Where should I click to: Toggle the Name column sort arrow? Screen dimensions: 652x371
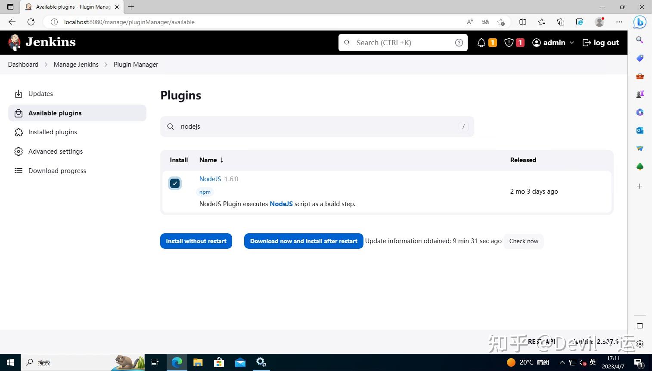click(x=222, y=160)
